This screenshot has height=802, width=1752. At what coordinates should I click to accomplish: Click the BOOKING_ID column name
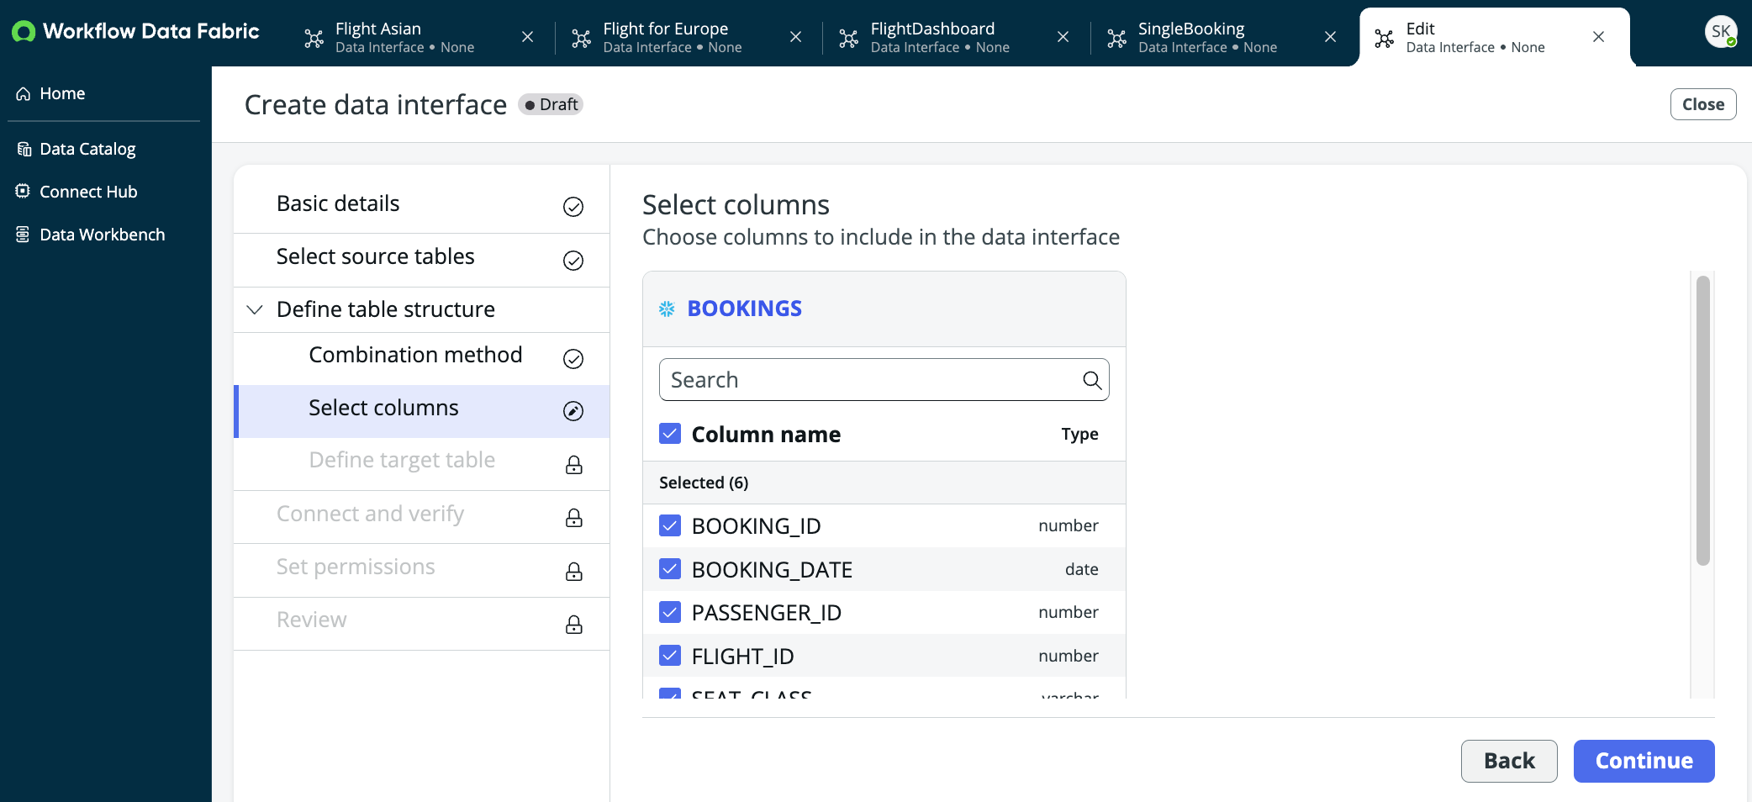point(756,526)
